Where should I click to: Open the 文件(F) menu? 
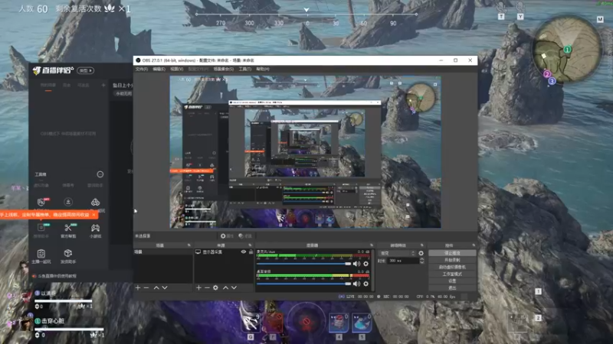[142, 69]
